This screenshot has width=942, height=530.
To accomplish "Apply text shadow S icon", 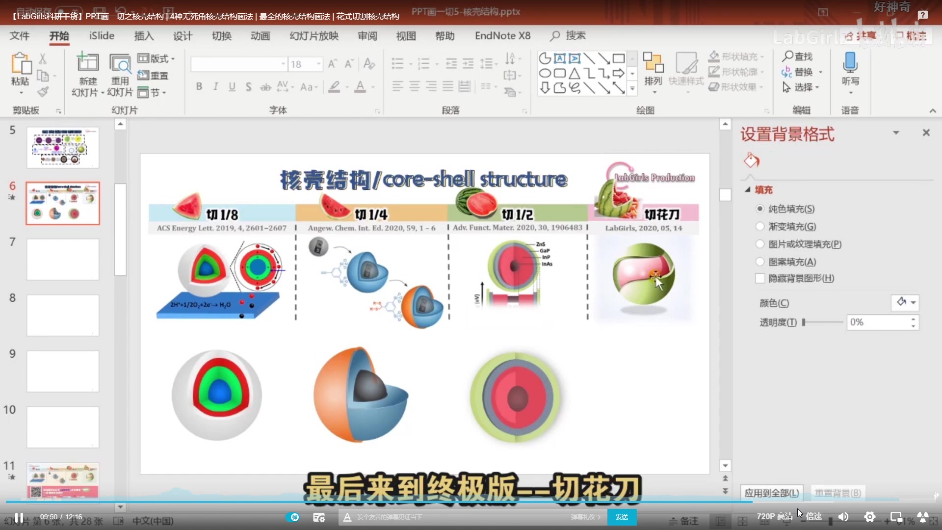I will click(x=249, y=87).
